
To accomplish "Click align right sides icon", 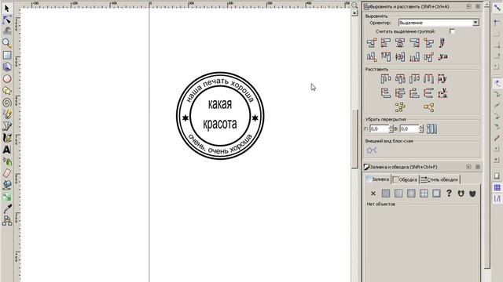I will click(x=414, y=42).
